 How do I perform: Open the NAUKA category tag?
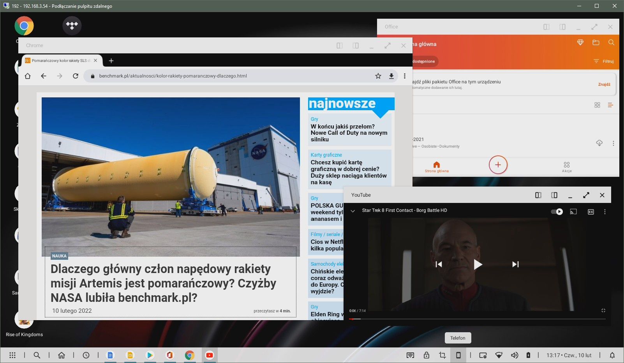tap(59, 256)
